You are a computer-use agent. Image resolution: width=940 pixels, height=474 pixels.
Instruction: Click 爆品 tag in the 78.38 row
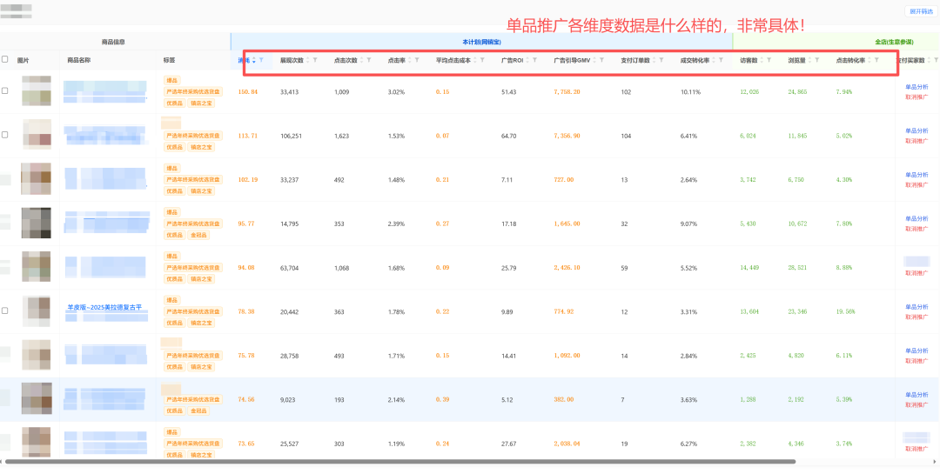point(172,300)
